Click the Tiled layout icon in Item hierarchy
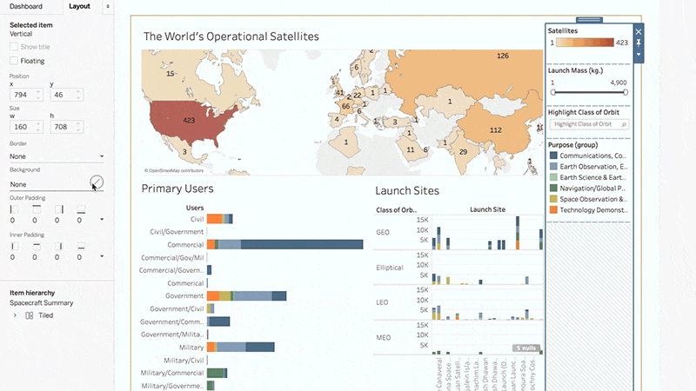This screenshot has width=696, height=391. 30,315
